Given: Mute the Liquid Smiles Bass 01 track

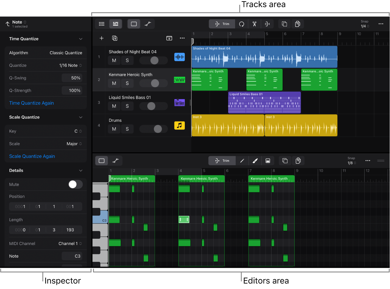Looking at the screenshot, I should tap(114, 106).
